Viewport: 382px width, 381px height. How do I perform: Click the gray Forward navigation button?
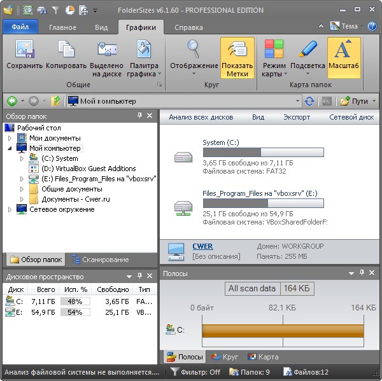point(34,101)
